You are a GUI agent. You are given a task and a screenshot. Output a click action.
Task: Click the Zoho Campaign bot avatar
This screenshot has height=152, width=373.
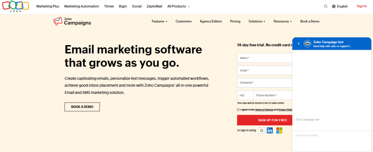307,44
